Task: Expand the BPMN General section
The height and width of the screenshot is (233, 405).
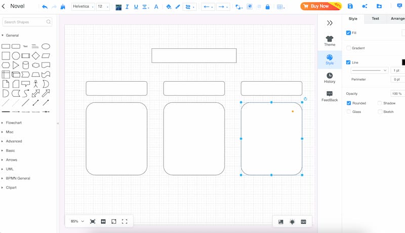Action: (x=16, y=178)
